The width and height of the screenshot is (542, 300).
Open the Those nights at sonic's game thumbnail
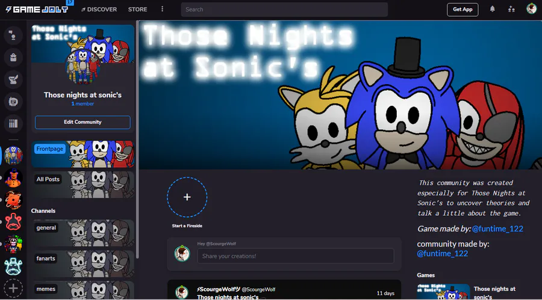[x=443, y=292]
